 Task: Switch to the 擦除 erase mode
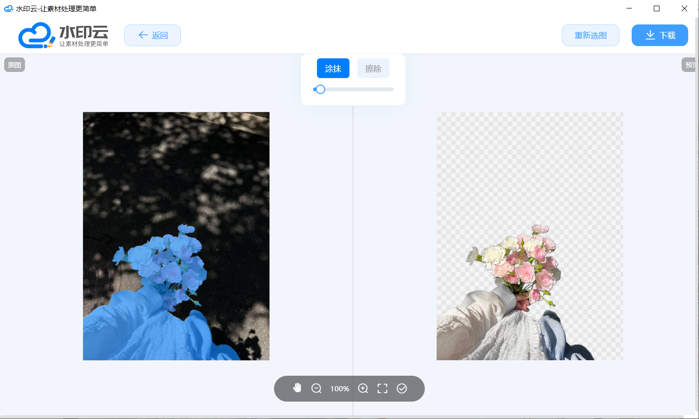(374, 69)
